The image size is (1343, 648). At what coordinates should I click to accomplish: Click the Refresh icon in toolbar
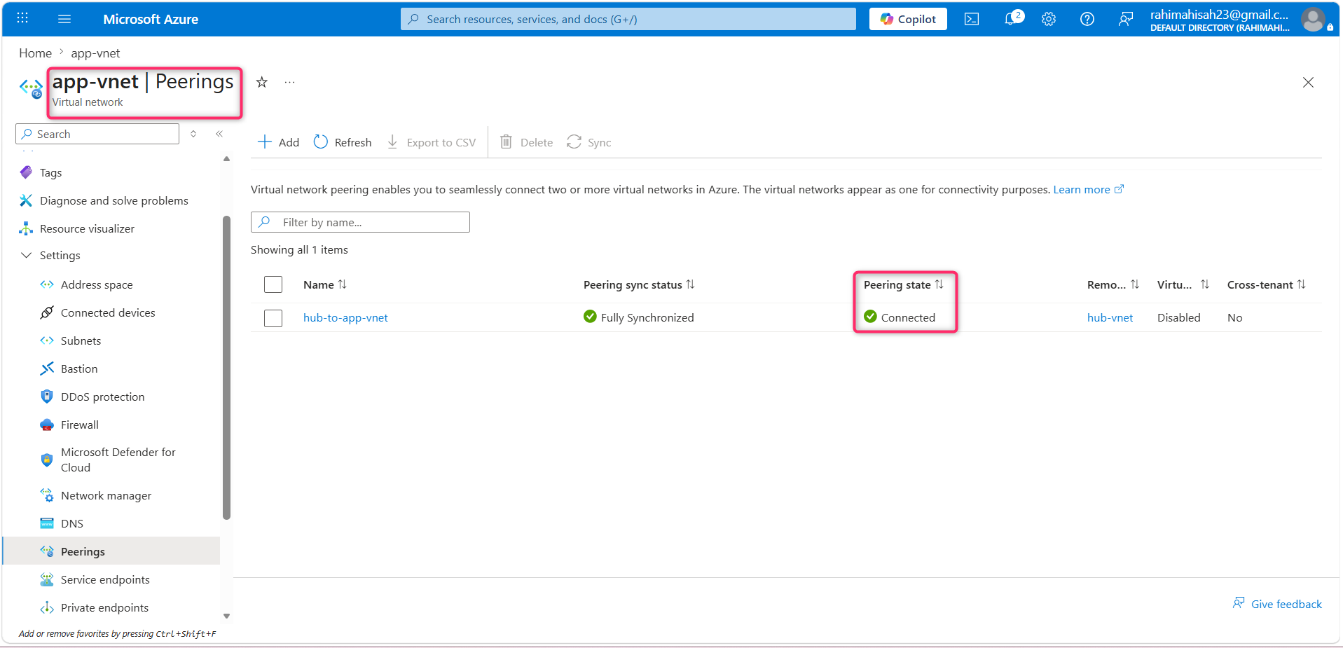321,142
